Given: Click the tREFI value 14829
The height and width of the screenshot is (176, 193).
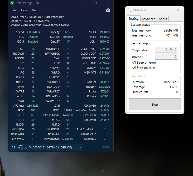Looking at the screenshot, I should pyautogui.click(x=68, y=110).
